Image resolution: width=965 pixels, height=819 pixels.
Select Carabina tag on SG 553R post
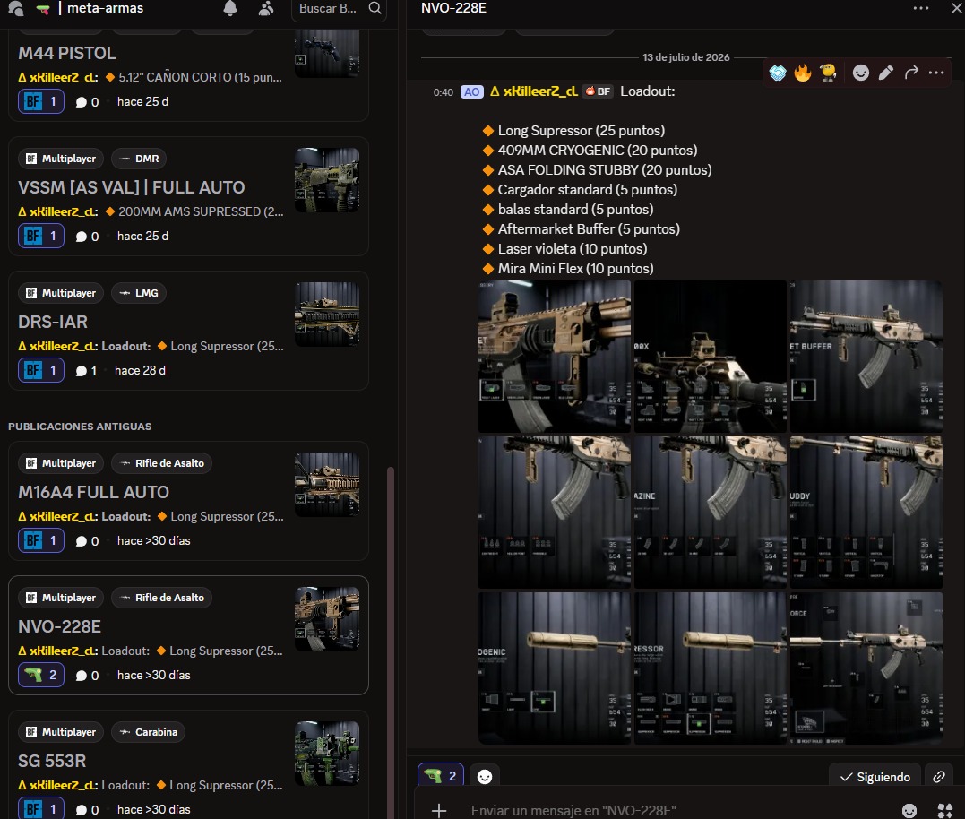click(x=149, y=732)
